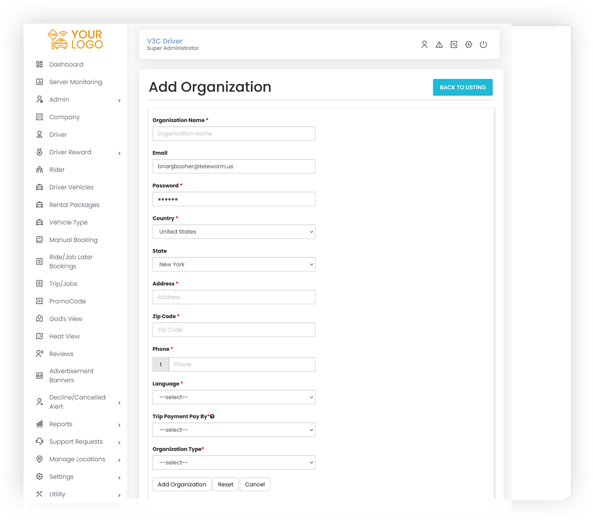Open the settings gear icon in header
Image resolution: width=593 pixels, height=520 pixels.
click(x=469, y=44)
